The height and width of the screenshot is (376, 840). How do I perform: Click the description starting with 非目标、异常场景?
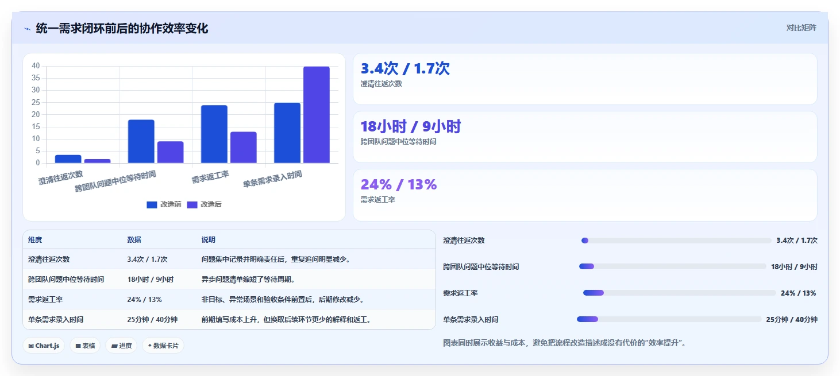click(283, 300)
